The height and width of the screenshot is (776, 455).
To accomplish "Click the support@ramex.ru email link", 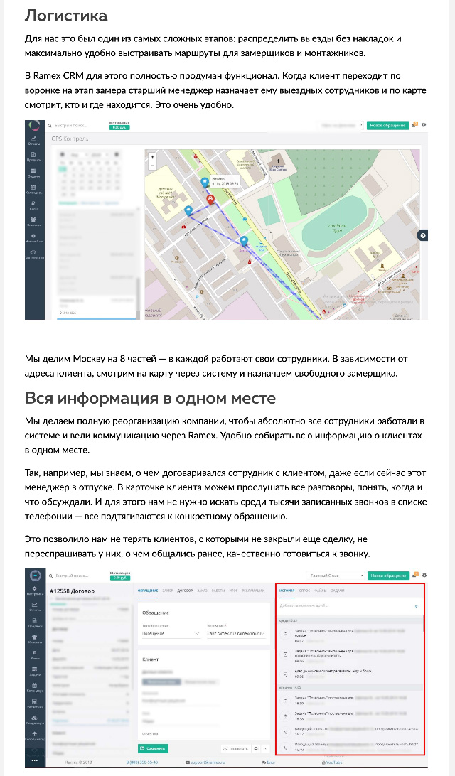I will (x=205, y=762).
